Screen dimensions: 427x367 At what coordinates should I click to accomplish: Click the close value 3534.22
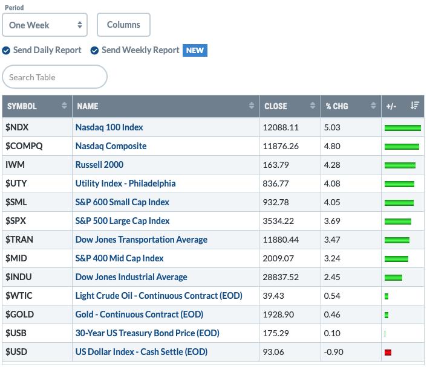pyautogui.click(x=278, y=222)
